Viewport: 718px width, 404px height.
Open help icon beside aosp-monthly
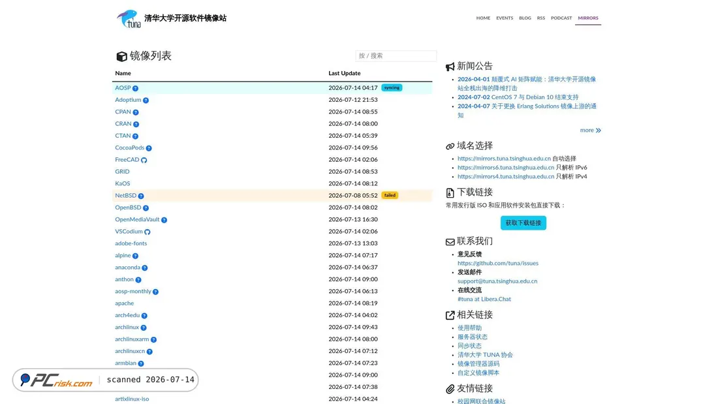[x=156, y=292]
